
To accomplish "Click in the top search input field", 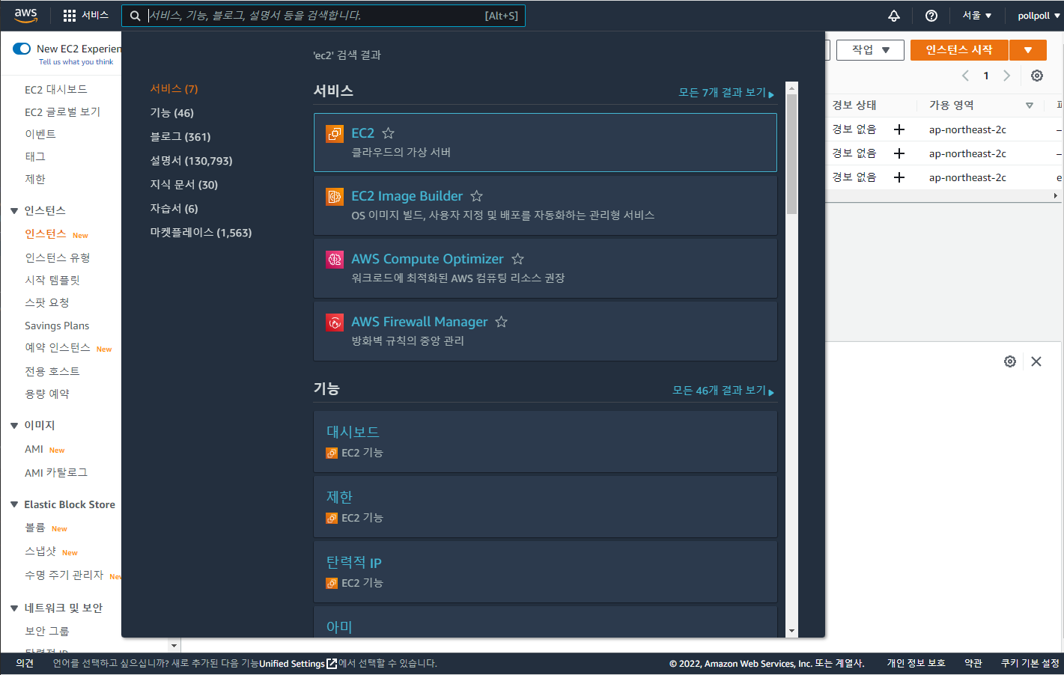I will pyautogui.click(x=323, y=16).
